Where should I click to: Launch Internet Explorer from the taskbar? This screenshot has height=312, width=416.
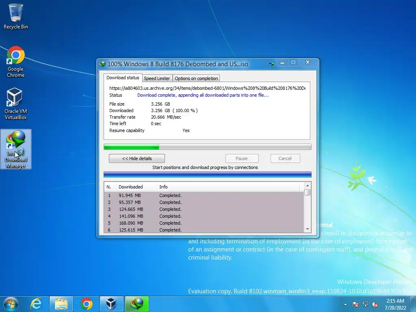click(x=36, y=304)
